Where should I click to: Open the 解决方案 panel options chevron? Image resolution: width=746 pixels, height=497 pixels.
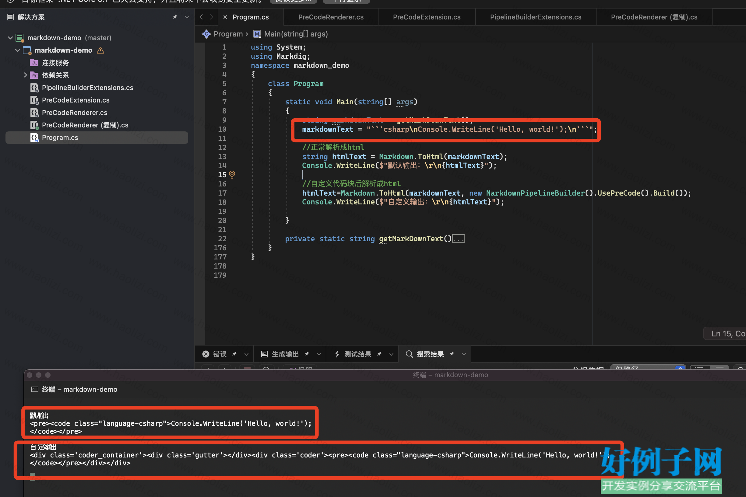[187, 17]
